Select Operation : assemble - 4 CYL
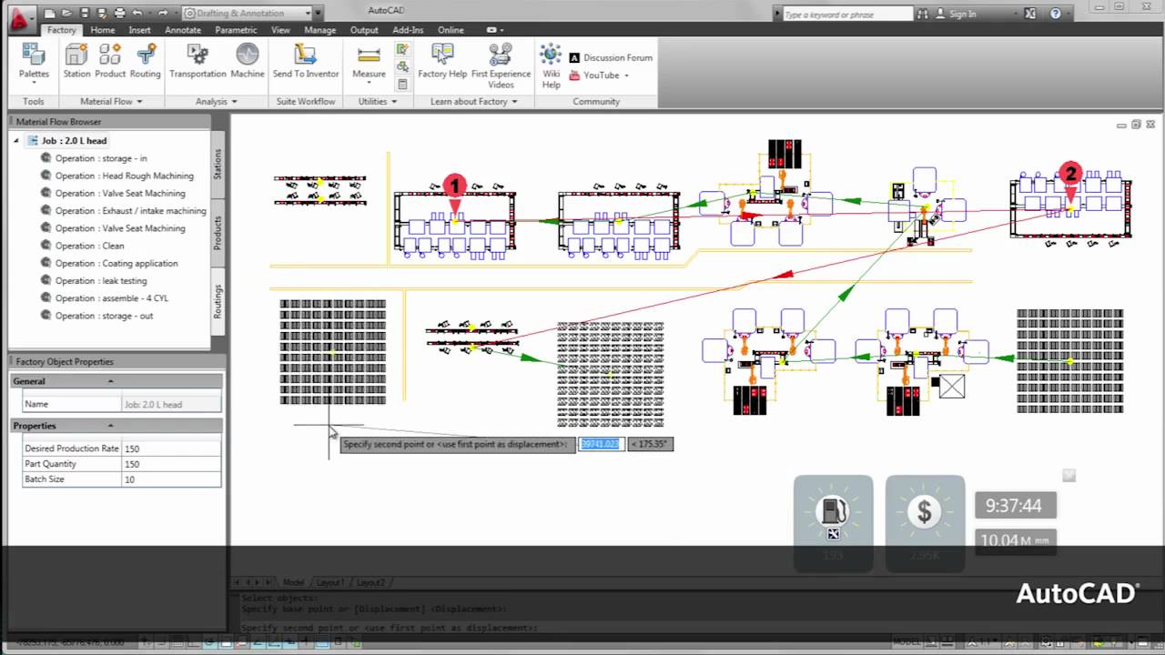The width and height of the screenshot is (1165, 655). [112, 298]
